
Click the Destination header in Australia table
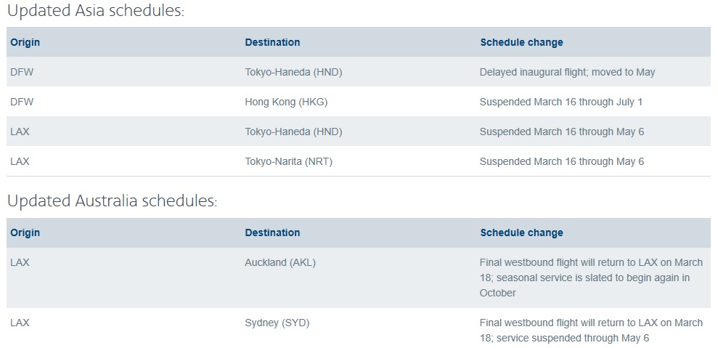[272, 232]
